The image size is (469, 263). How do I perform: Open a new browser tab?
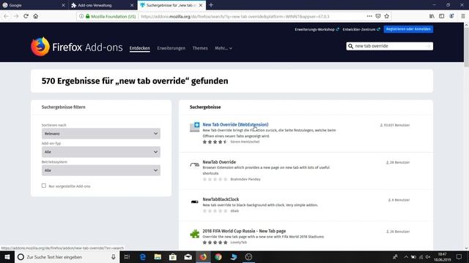[x=211, y=5]
